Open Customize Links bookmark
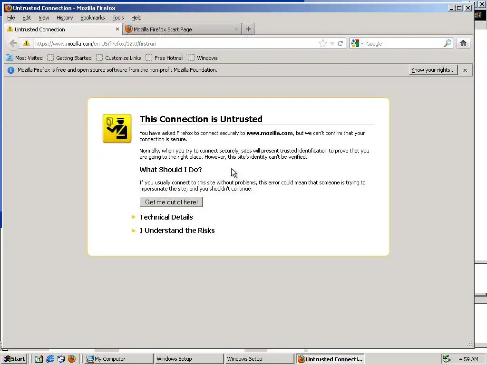 pos(118,58)
